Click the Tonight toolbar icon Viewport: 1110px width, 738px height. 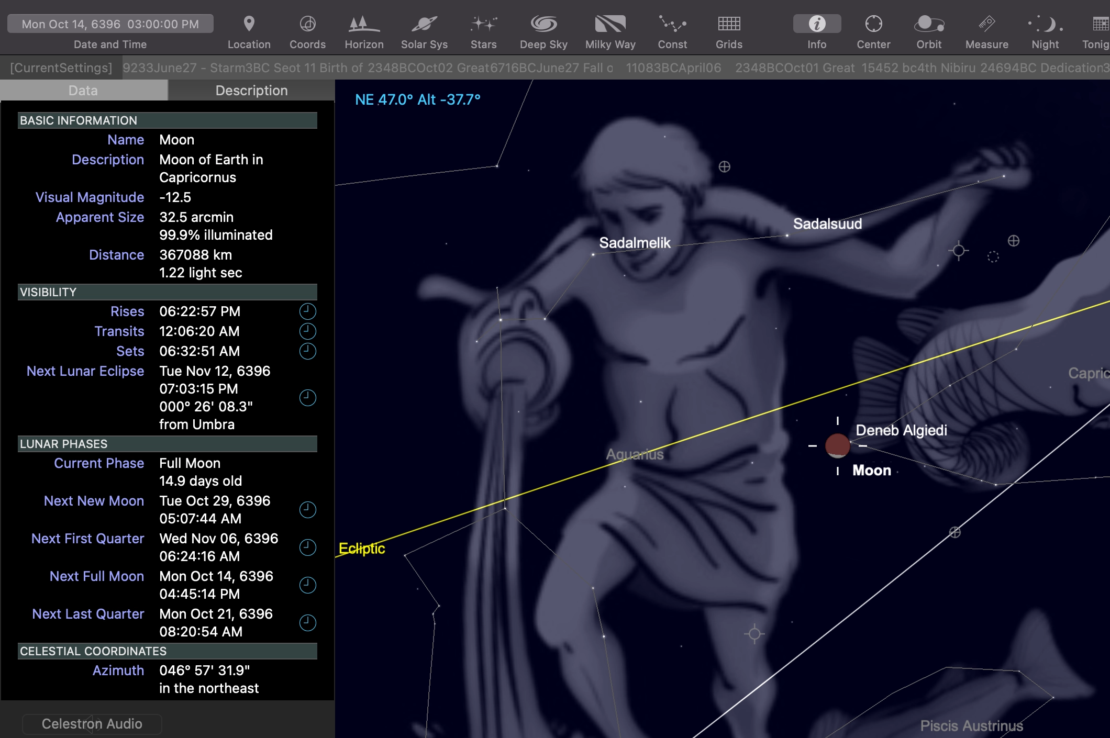(x=1101, y=24)
